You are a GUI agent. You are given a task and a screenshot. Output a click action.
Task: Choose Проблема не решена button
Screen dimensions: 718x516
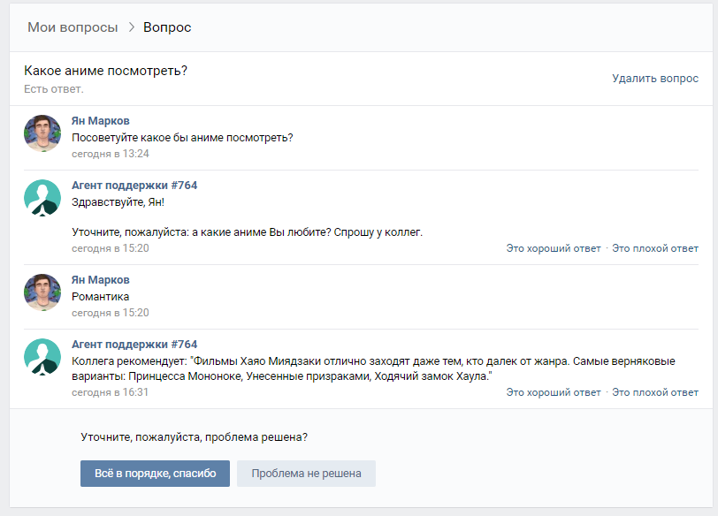306,474
